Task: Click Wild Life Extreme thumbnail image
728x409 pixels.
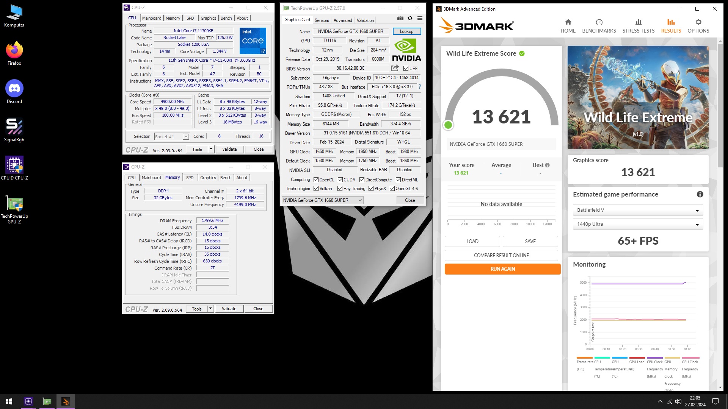Action: click(x=638, y=98)
